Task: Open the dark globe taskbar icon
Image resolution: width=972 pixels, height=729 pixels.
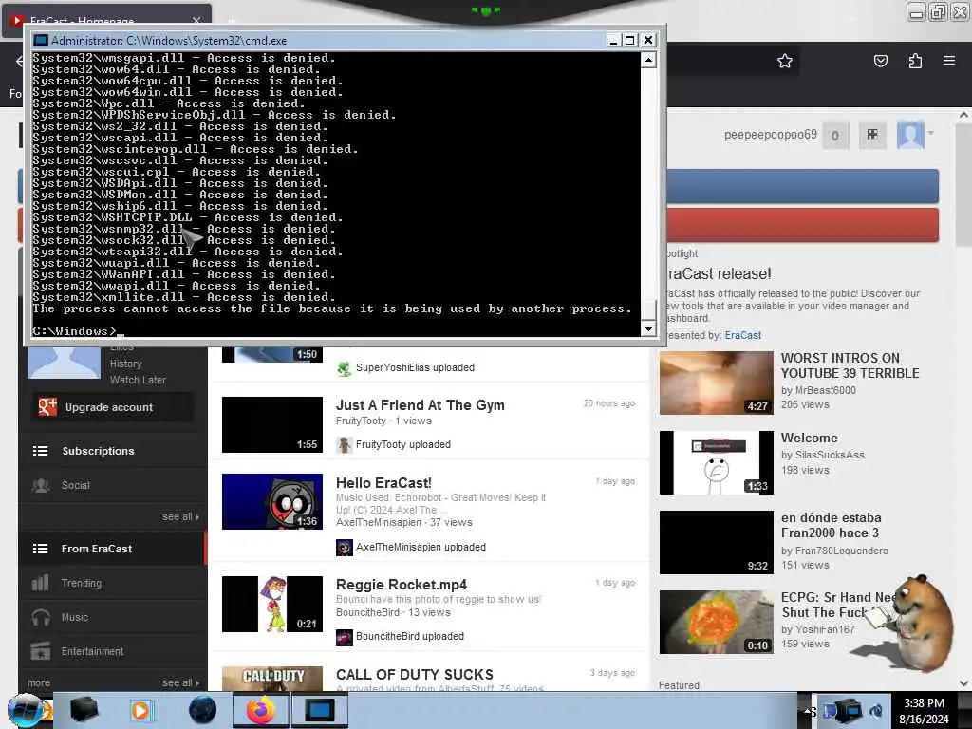Action: click(x=202, y=710)
